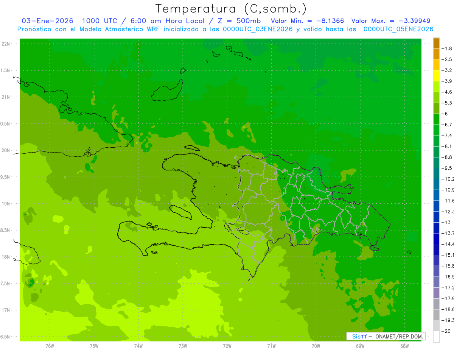Click the '72W' longitude label
The width and height of the screenshot is (454, 351).
(x=227, y=346)
